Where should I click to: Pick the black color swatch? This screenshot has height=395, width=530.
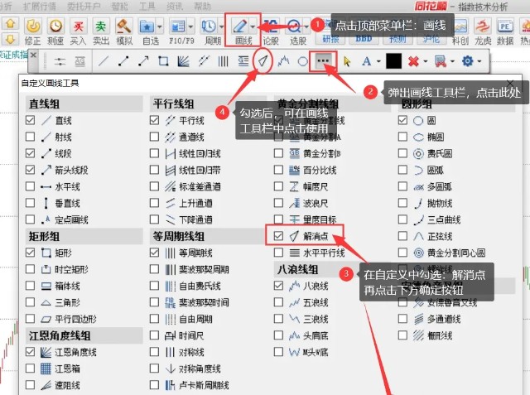393,60
